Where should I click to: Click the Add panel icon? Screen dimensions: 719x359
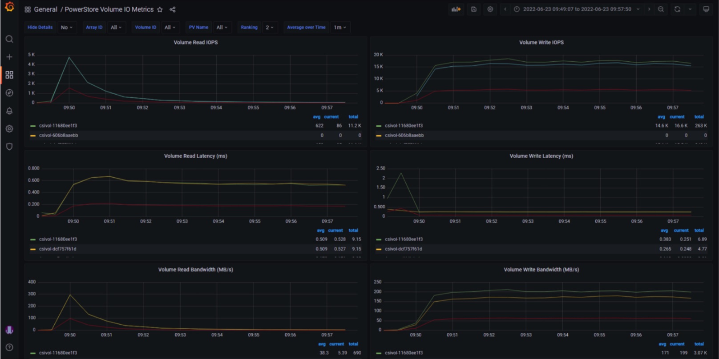tap(456, 9)
